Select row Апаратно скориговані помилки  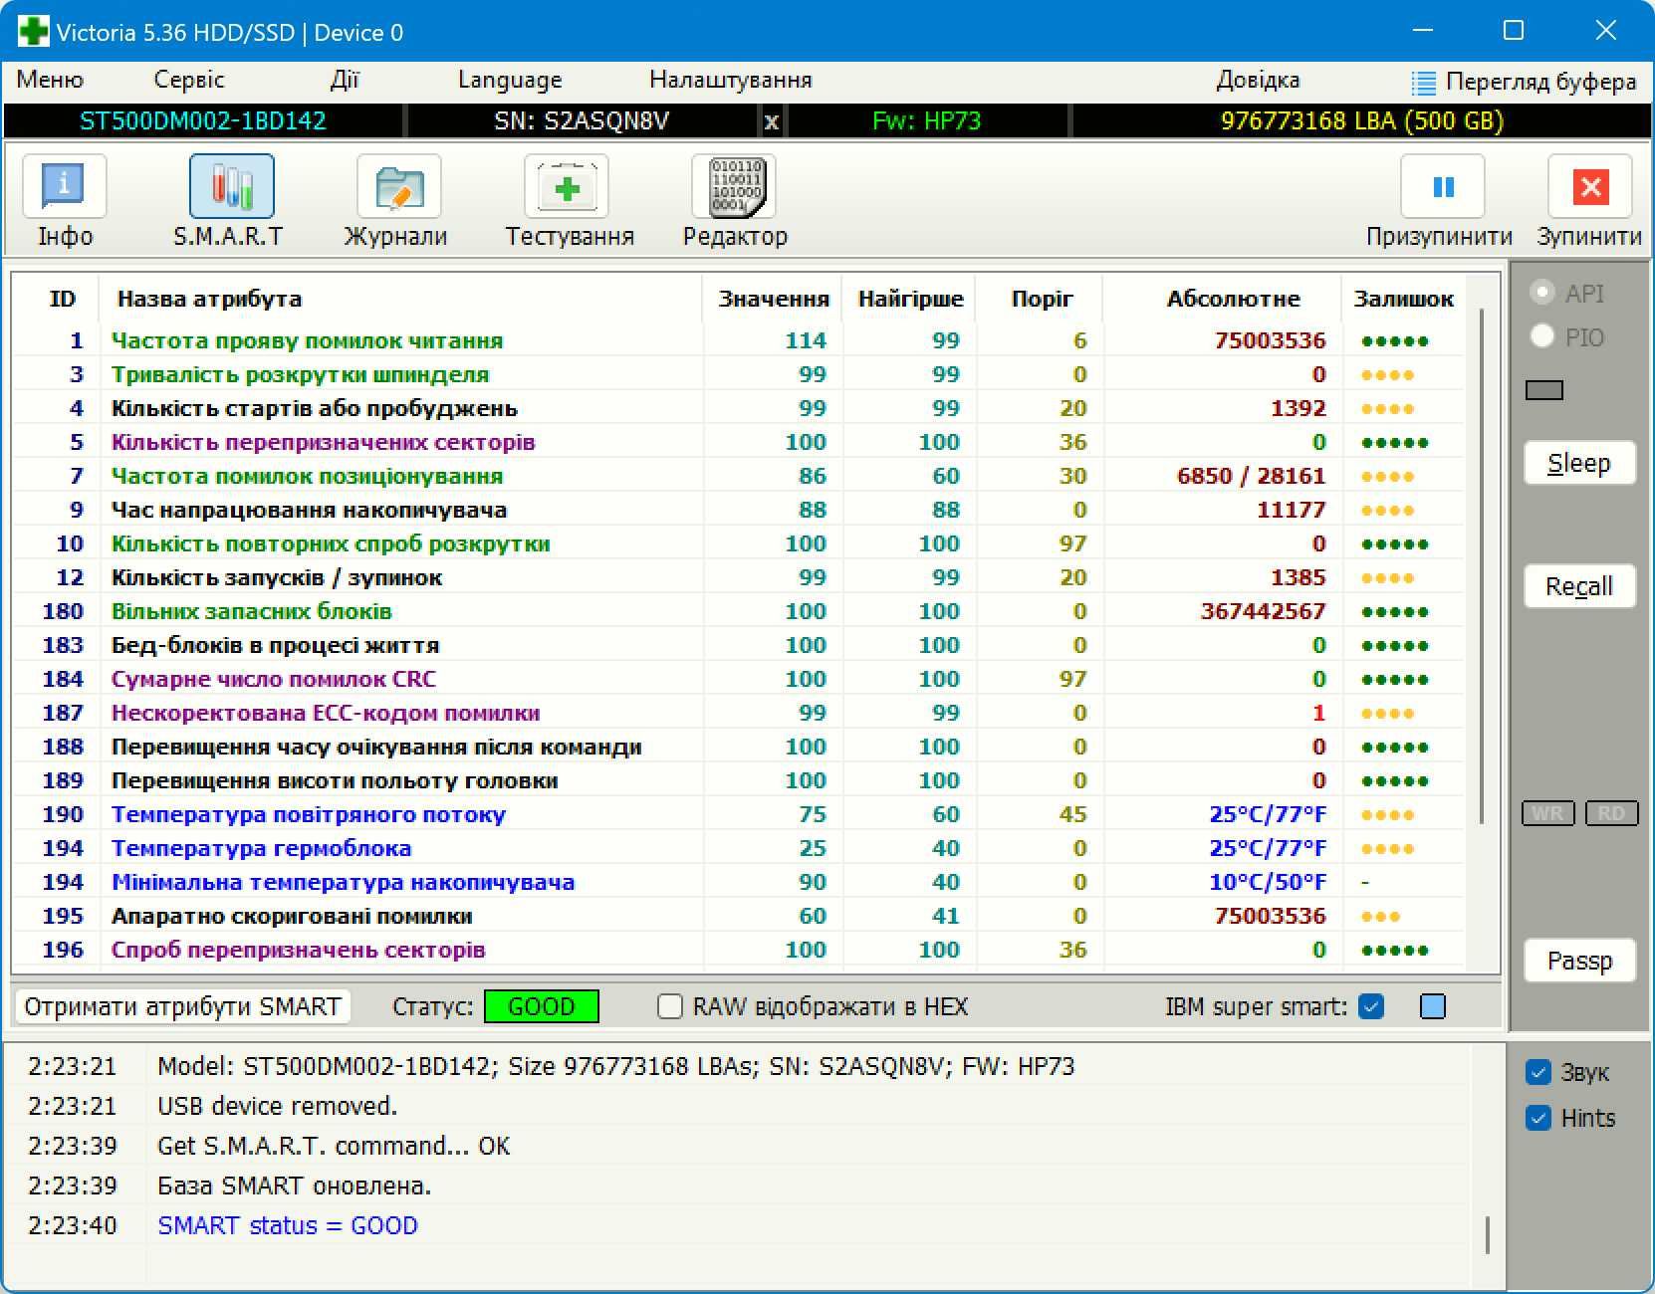738,916
